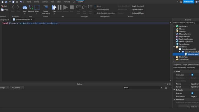Screen dimensions: 199x112
Task: Click the play icon in quick access bar
Action: tap(13, 2)
